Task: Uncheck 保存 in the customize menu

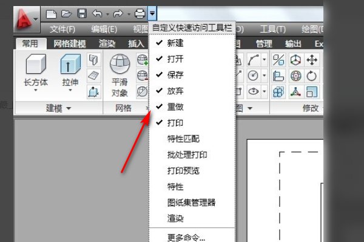Action: (192, 75)
